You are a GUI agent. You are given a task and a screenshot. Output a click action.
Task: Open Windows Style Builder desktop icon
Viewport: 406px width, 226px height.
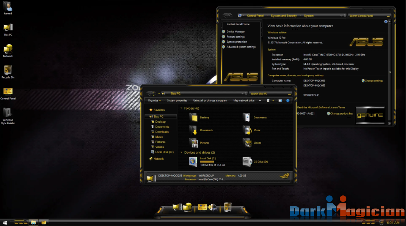(8, 116)
